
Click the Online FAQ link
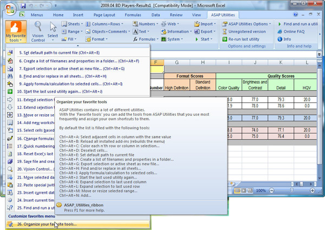[x=294, y=31]
